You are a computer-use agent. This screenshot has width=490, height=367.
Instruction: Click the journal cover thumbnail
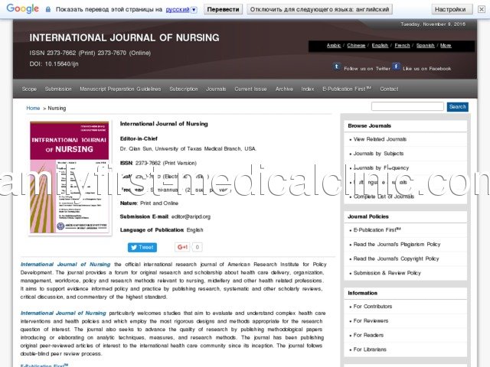tap(70, 177)
